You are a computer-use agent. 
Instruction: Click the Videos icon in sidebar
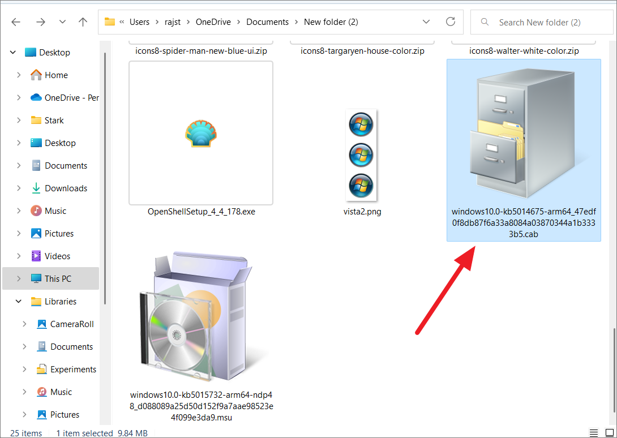pos(36,256)
